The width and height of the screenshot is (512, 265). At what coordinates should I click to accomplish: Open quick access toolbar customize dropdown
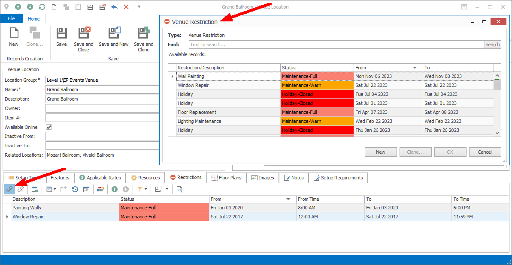[x=139, y=6]
